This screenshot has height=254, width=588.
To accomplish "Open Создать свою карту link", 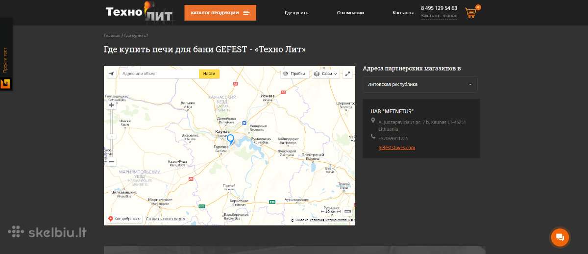I will click(x=166, y=219).
